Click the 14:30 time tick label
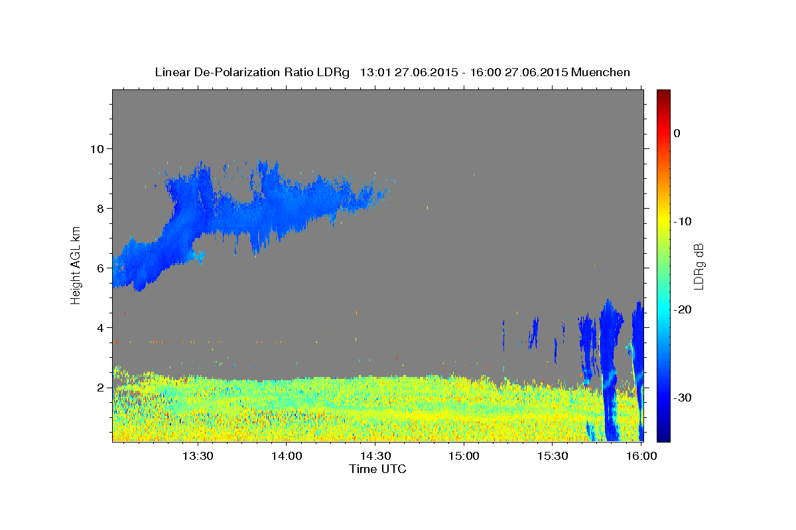Image resolution: width=796 pixels, height=530 pixels. (375, 456)
